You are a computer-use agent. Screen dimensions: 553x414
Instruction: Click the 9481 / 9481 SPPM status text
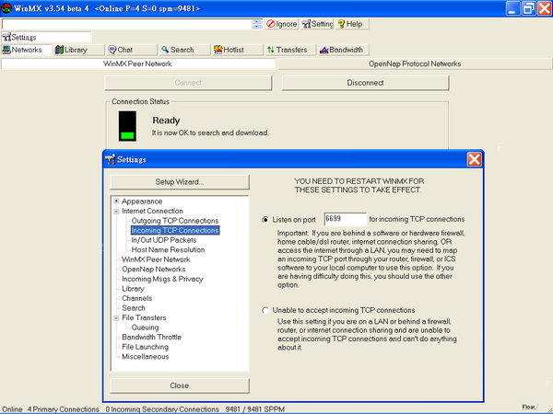254,409
